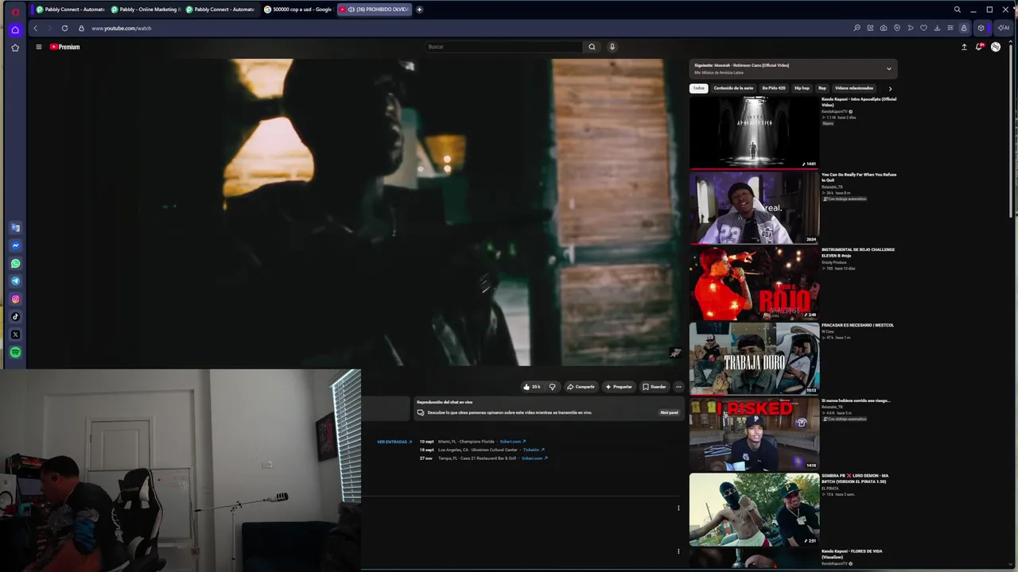1018x572 pixels.
Task: Open Opera downloads icon
Action: pos(937,28)
